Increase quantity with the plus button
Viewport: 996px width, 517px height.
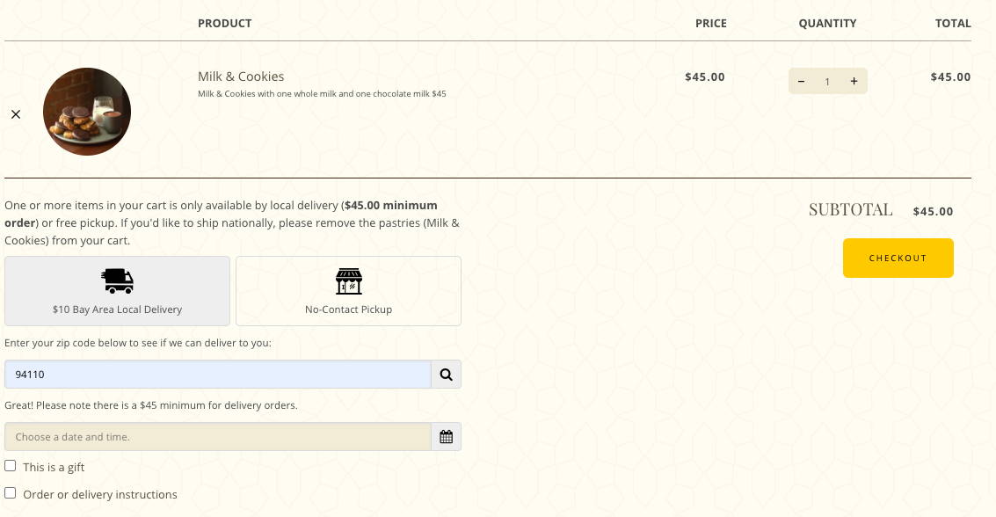point(854,81)
